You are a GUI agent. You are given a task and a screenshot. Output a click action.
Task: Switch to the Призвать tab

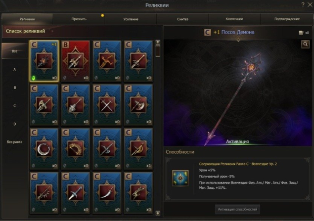[x=79, y=19]
